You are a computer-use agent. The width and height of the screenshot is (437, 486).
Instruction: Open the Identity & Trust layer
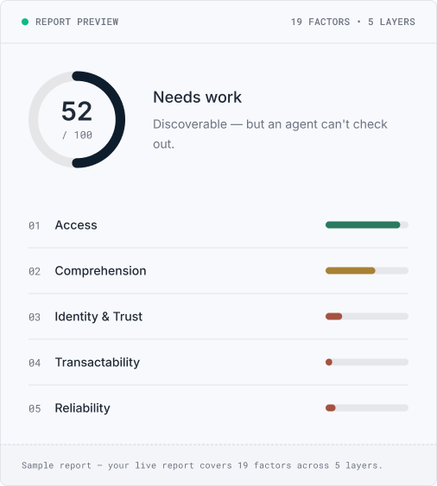click(x=218, y=317)
